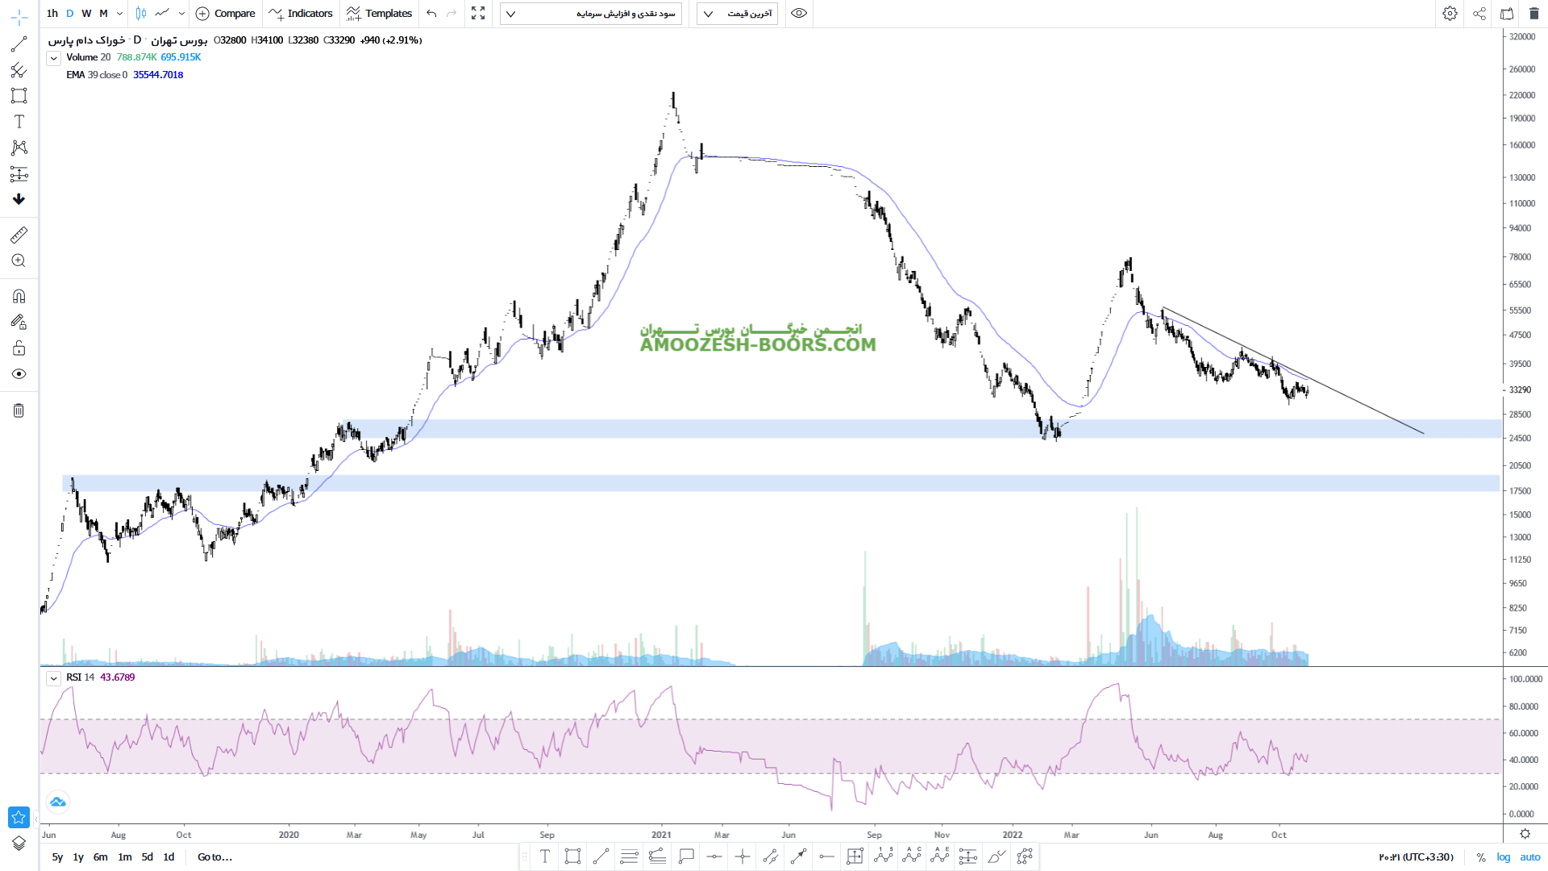Toggle auto scale at bottom right
The height and width of the screenshot is (871, 1548).
click(x=1530, y=857)
